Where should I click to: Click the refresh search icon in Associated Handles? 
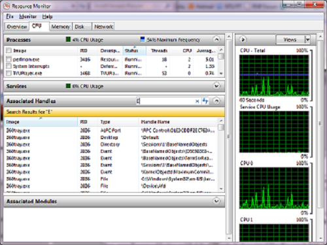(205, 101)
